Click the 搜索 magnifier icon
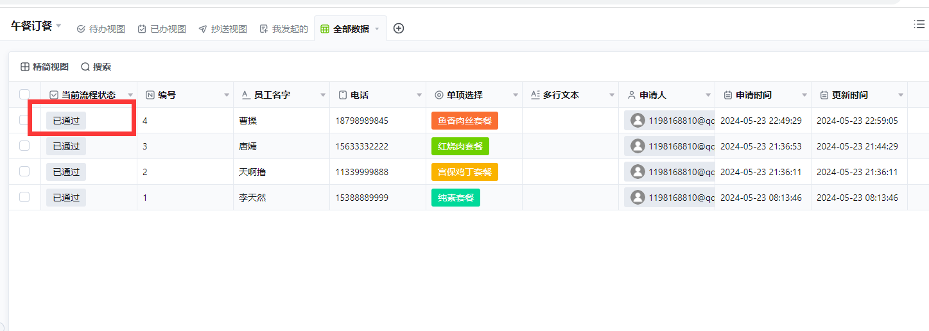Image resolution: width=929 pixels, height=331 pixels. (x=85, y=67)
